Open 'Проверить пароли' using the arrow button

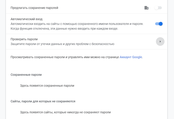pos(160,42)
